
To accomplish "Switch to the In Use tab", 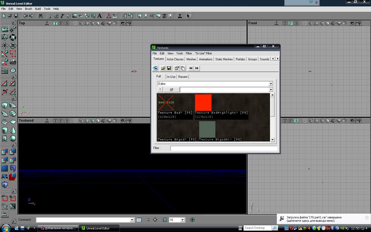I will click(x=171, y=77).
